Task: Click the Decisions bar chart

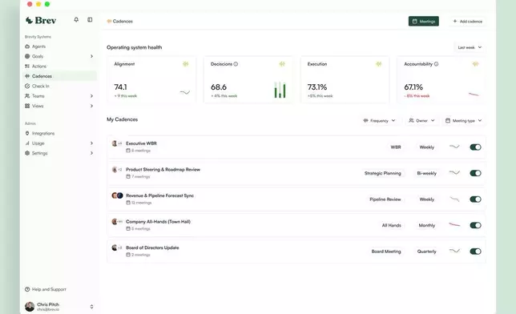Action: click(280, 91)
